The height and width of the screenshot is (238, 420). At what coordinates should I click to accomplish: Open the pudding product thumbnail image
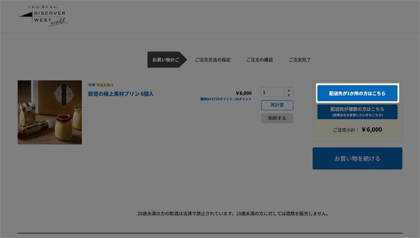click(50, 112)
